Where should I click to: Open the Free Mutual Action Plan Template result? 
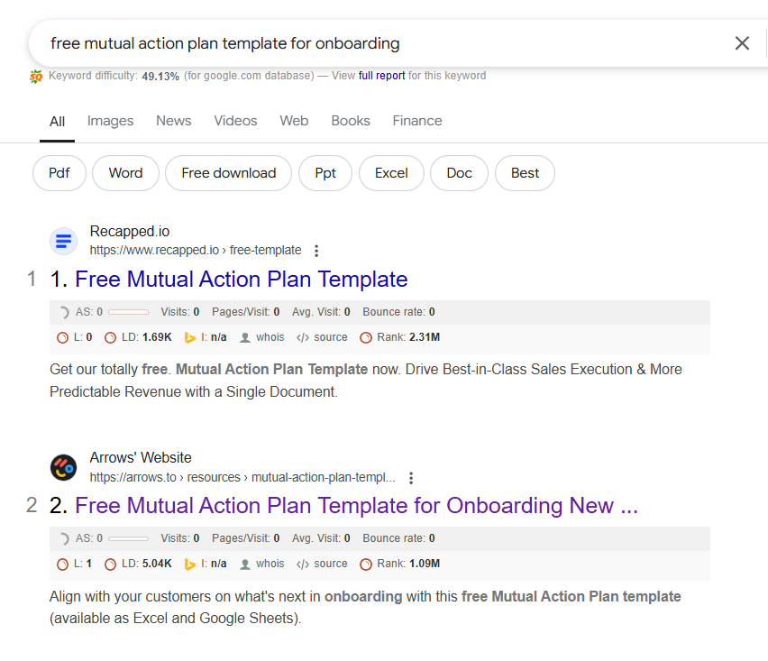coord(241,280)
